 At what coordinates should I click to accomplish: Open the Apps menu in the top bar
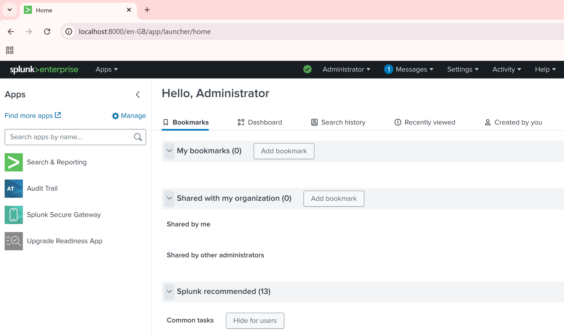pos(106,69)
